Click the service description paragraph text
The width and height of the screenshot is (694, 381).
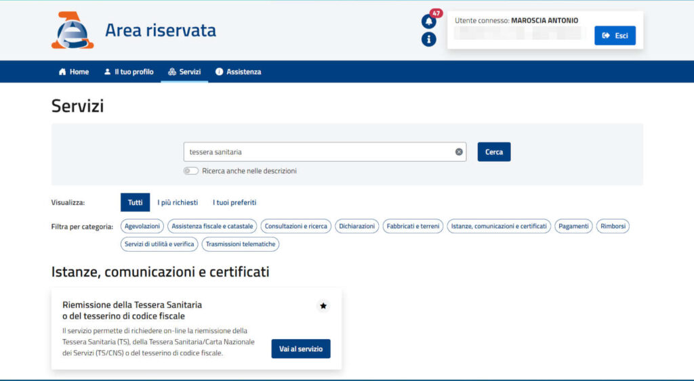point(159,342)
